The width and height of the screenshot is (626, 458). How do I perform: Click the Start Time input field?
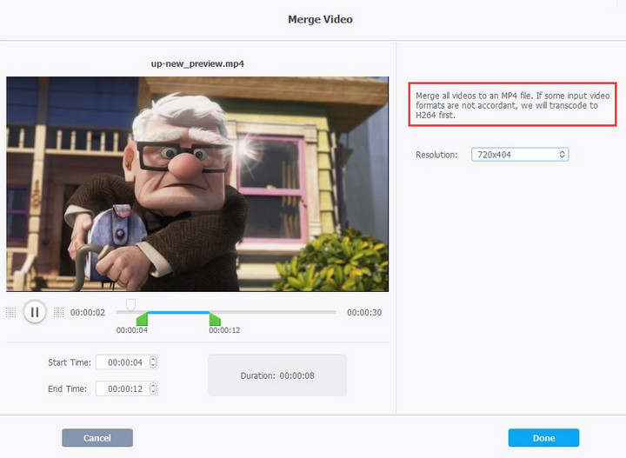click(127, 362)
